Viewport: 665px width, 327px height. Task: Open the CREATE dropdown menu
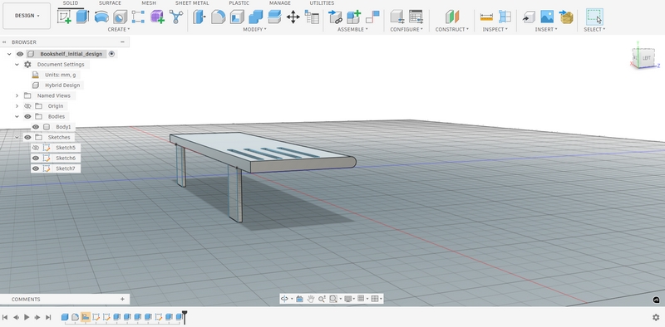[119, 29]
